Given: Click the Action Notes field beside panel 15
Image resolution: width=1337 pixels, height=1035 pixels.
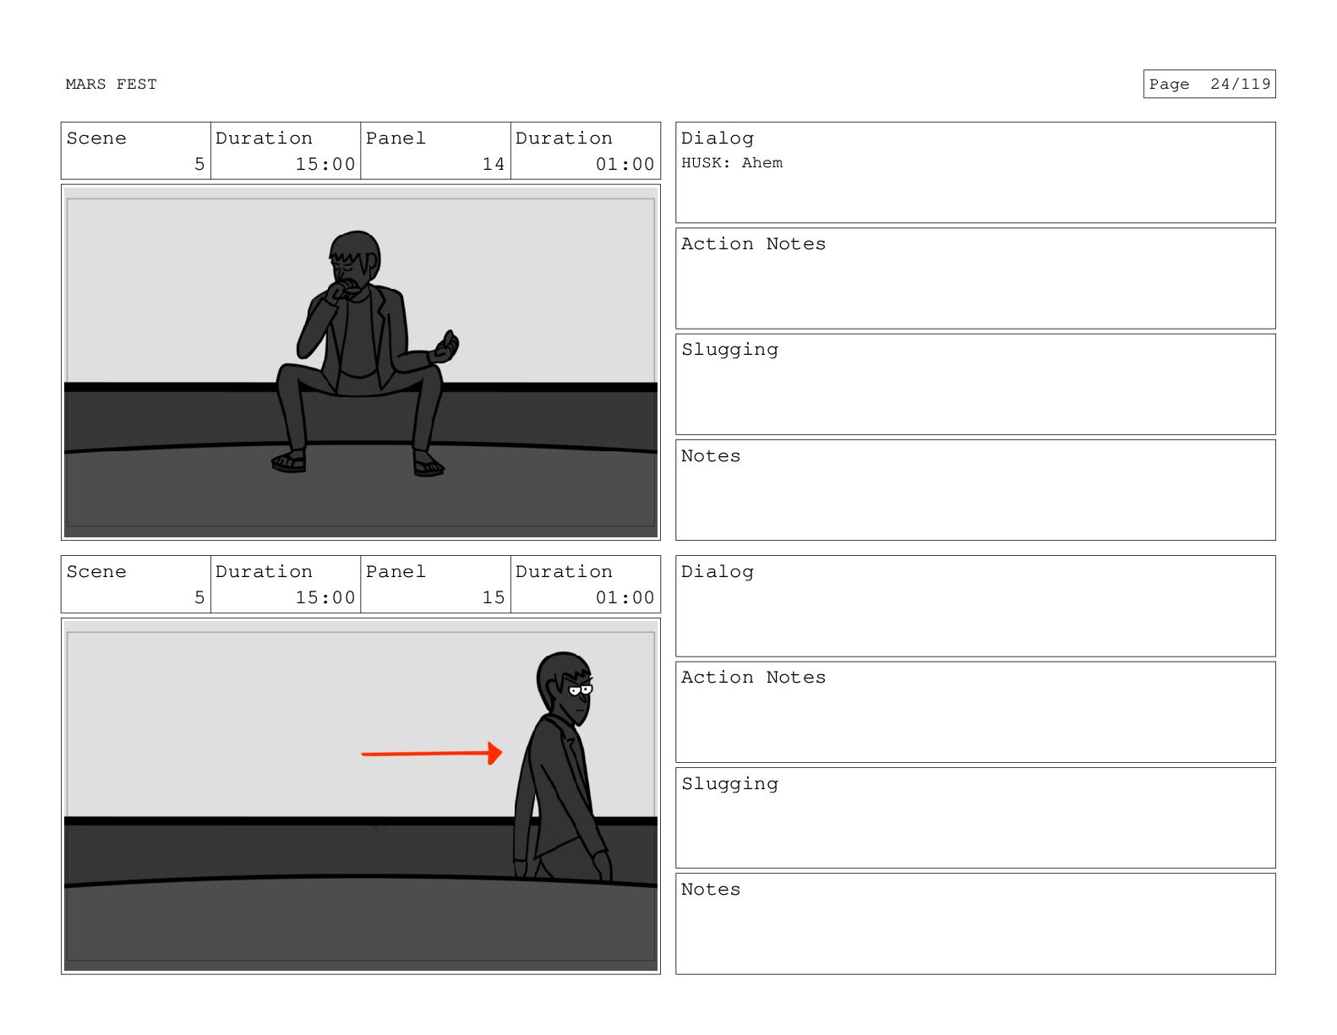Looking at the screenshot, I should coord(975,712).
